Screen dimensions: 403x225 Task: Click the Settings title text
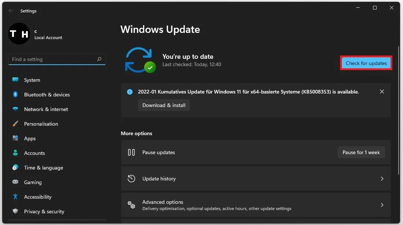click(x=29, y=11)
